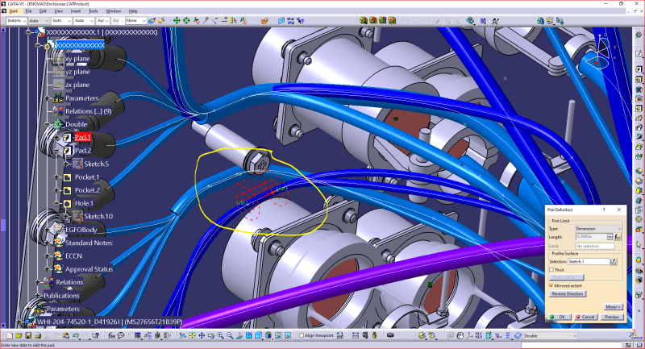Open the Start menu
This screenshot has height=349, width=645.
point(13,11)
